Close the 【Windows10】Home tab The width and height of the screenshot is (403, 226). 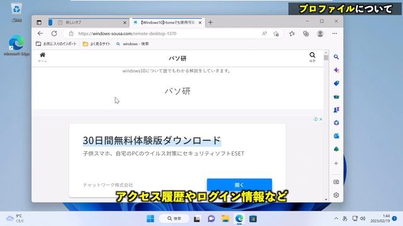[x=200, y=23]
